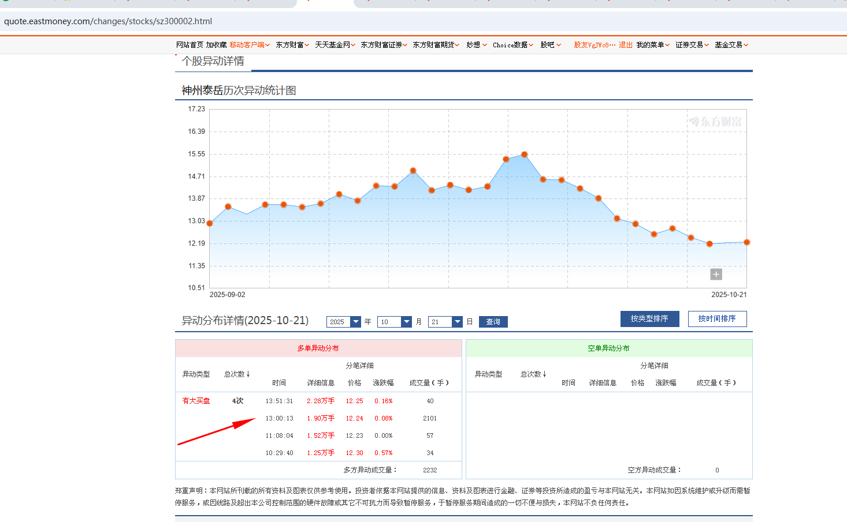
Task: Click the plus zoom icon on chart
Action: click(x=716, y=275)
